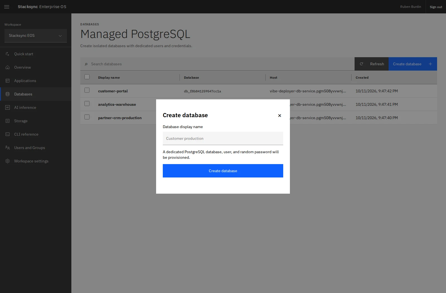Image resolution: width=446 pixels, height=293 pixels.
Task: Click the Storage sidebar icon
Action: click(8, 121)
